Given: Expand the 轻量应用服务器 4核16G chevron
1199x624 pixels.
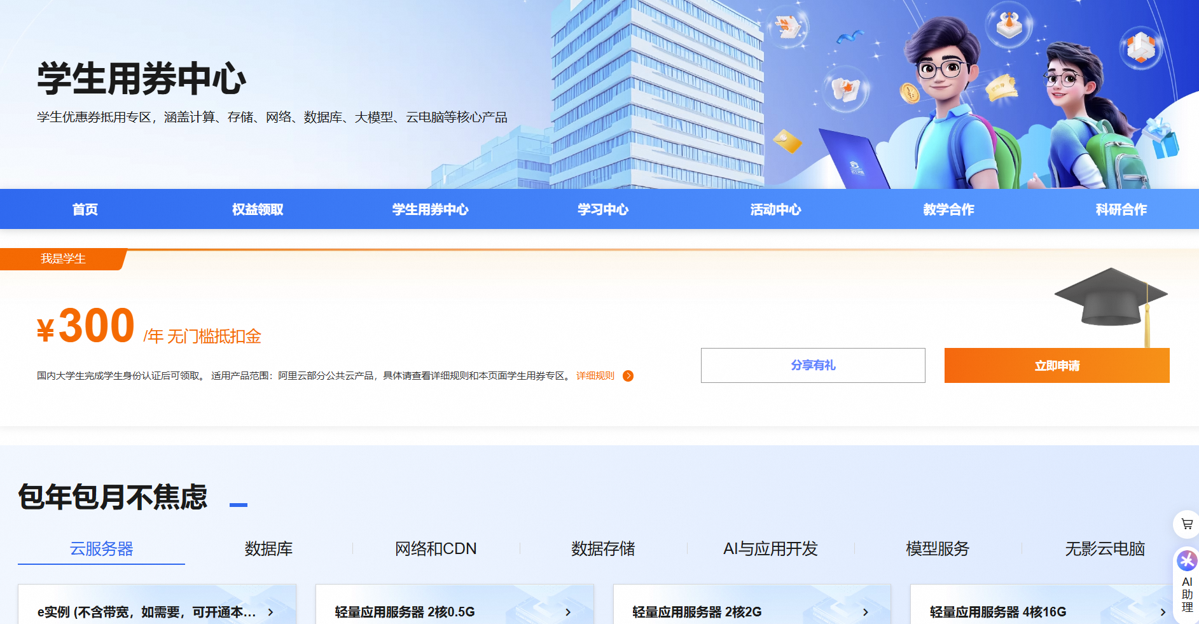Looking at the screenshot, I should (x=1163, y=612).
